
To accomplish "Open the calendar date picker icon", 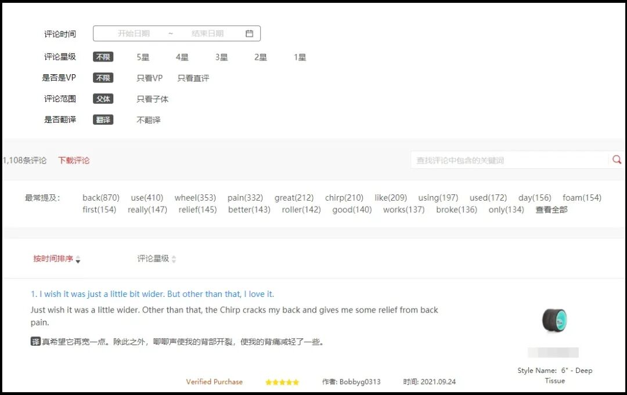I will click(250, 33).
